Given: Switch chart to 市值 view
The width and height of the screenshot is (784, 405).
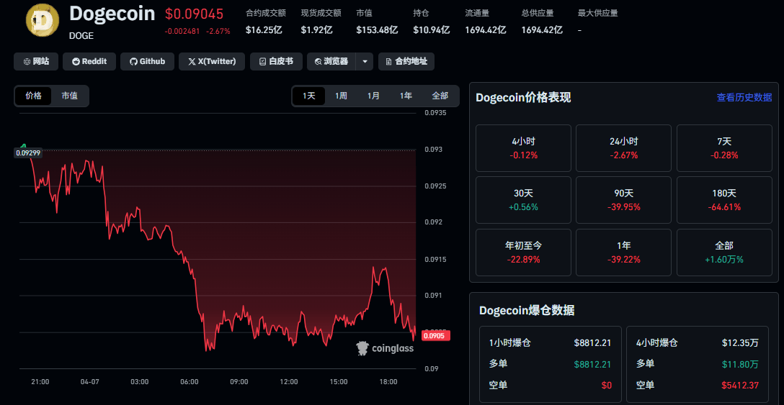Looking at the screenshot, I should (x=70, y=96).
